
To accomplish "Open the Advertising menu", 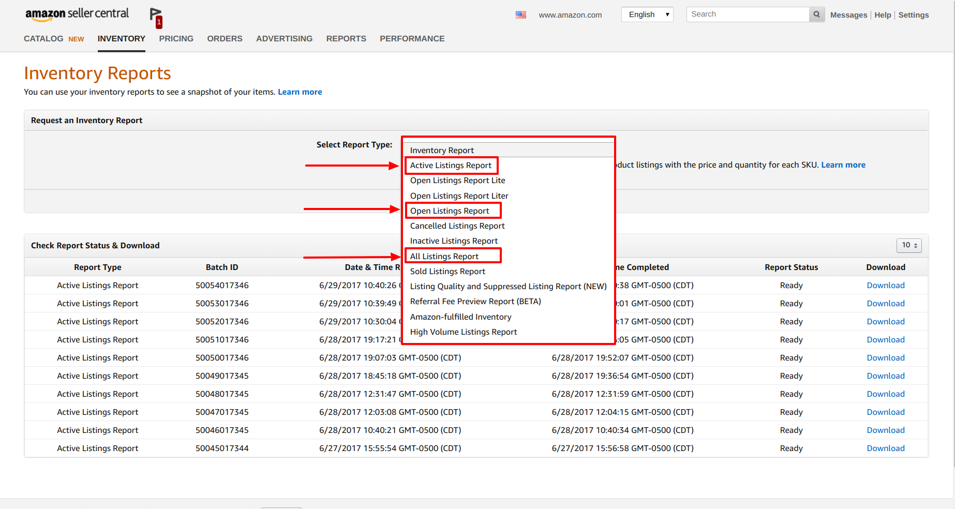I will click(x=284, y=39).
